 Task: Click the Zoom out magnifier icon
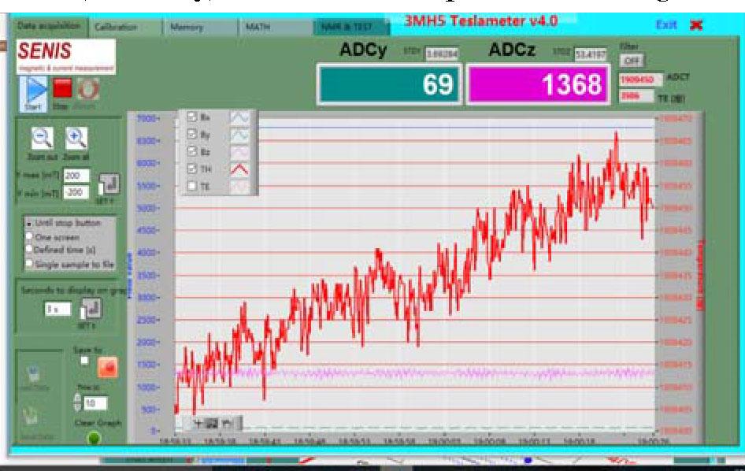tap(43, 139)
